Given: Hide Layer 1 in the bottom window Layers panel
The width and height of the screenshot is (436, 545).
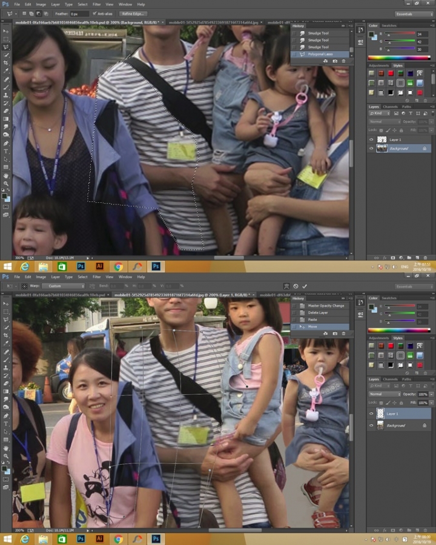Looking at the screenshot, I should tap(371, 414).
